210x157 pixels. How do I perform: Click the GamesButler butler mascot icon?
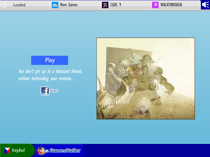point(42,151)
